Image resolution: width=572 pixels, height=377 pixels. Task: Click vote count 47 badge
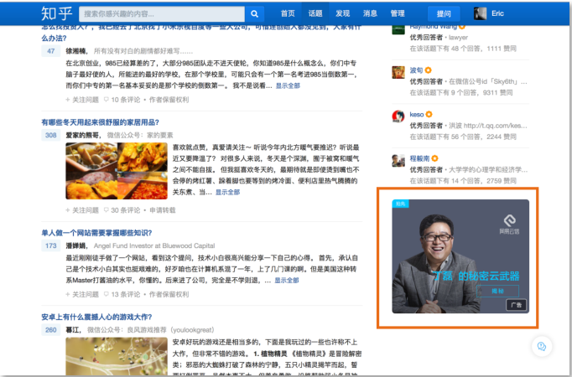click(x=50, y=51)
